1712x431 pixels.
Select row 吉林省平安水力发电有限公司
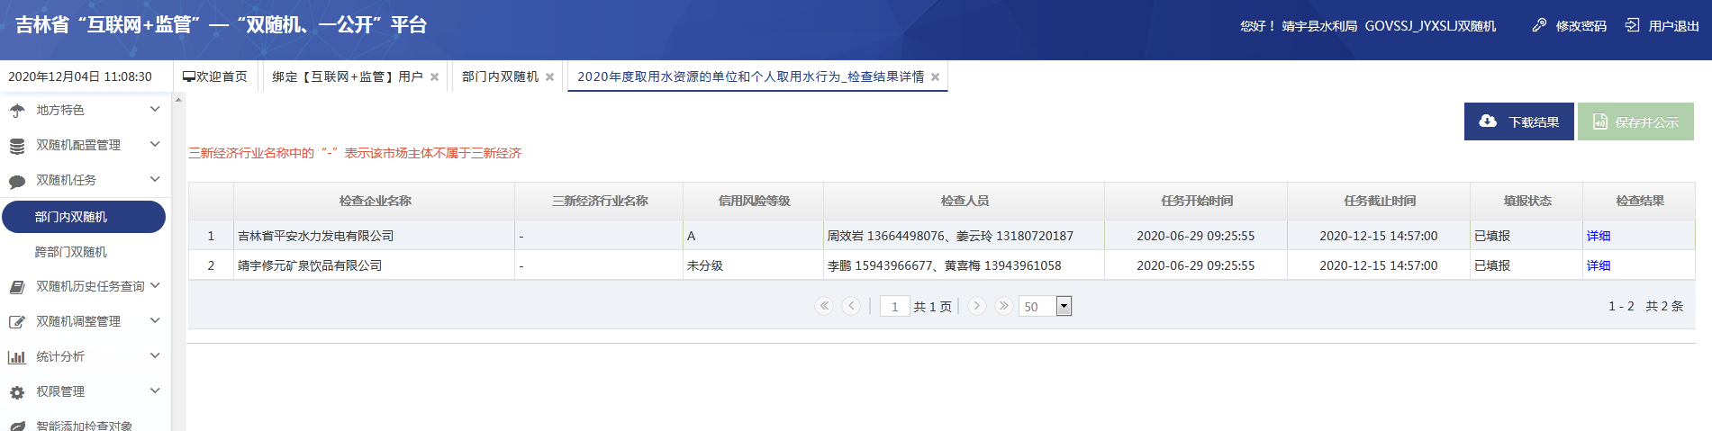point(941,236)
